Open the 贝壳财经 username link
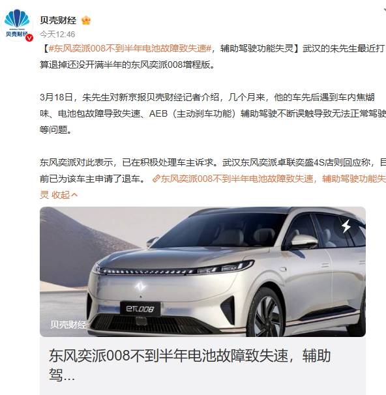The height and width of the screenshot is (395, 386). click(58, 20)
